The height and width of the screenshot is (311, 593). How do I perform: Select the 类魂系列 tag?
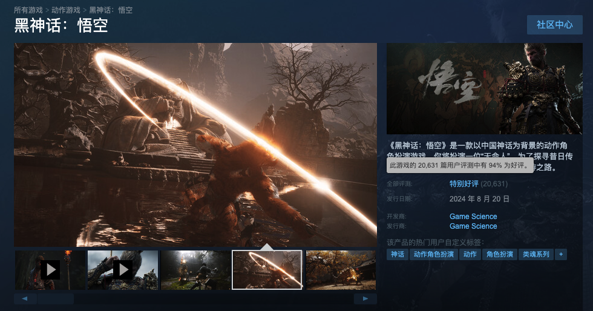536,254
